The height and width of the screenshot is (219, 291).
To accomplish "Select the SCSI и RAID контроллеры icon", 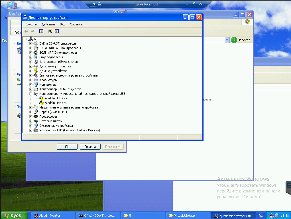I will [x=36, y=53].
